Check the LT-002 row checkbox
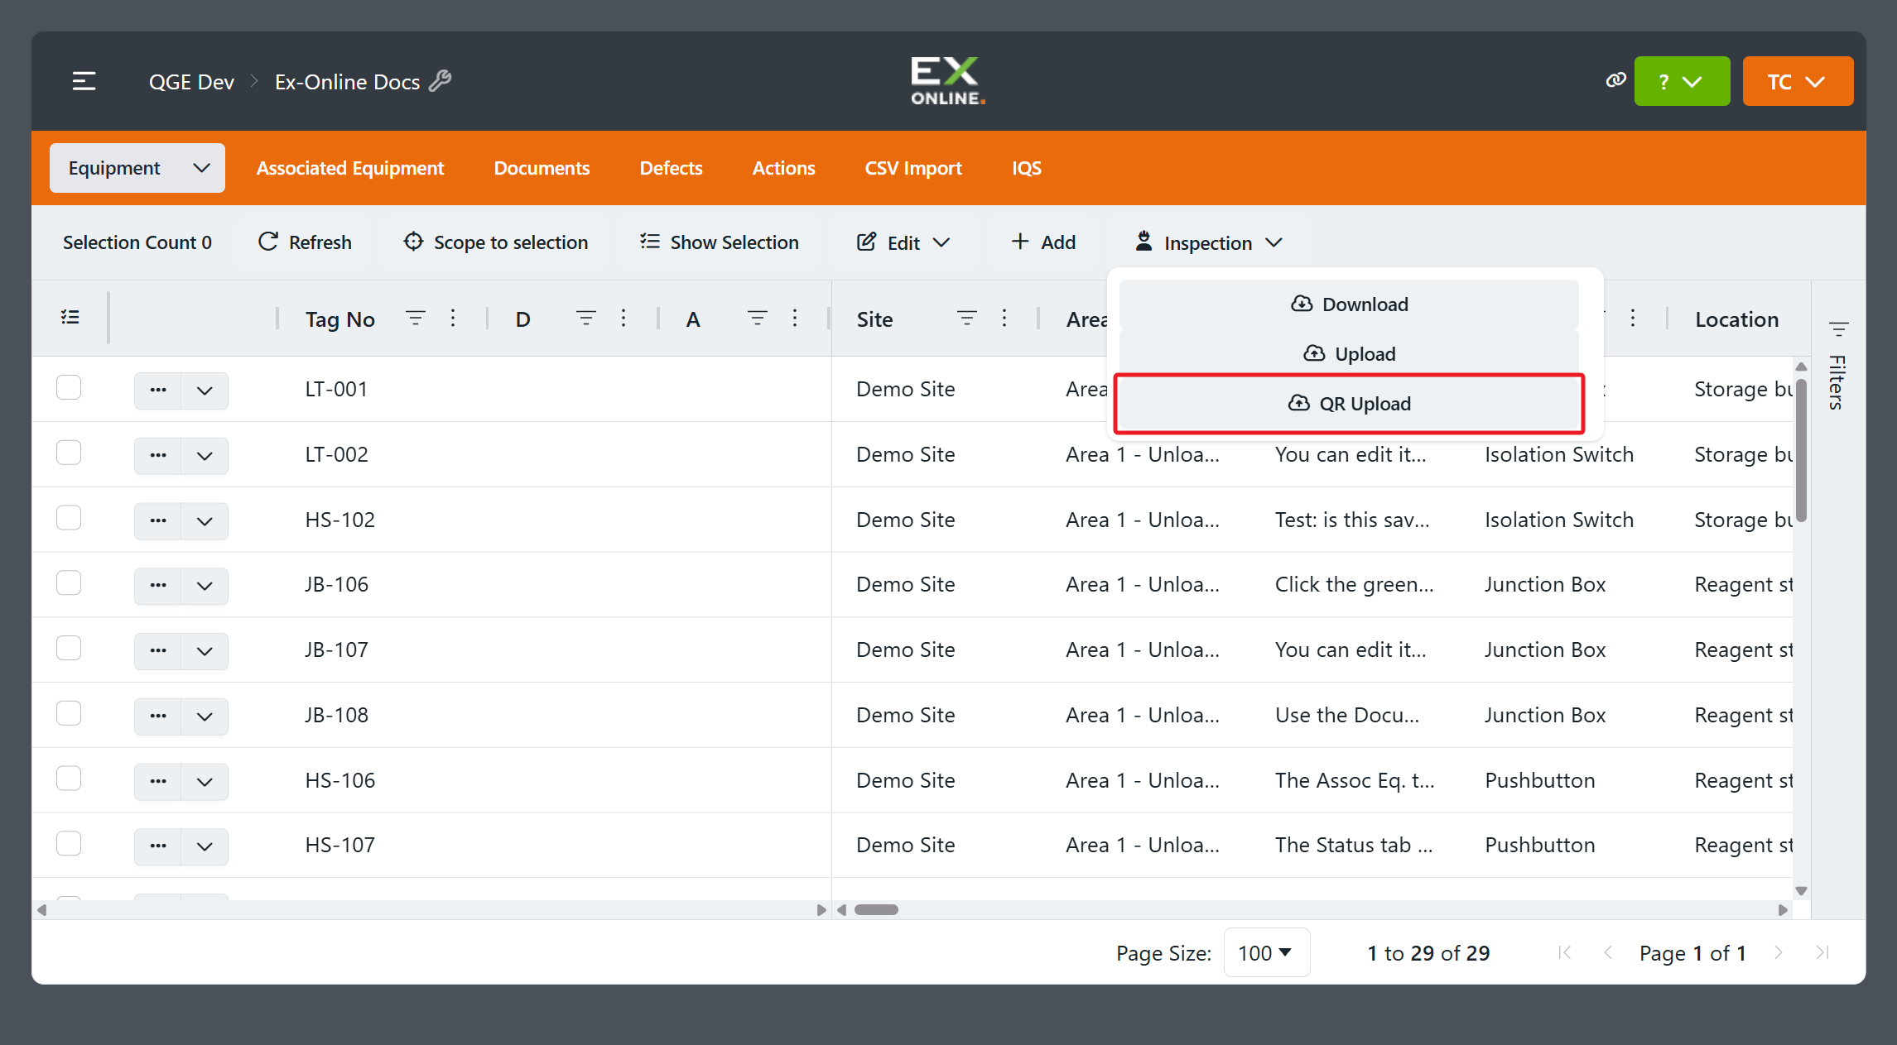Image resolution: width=1897 pixels, height=1045 pixels. tap(69, 453)
